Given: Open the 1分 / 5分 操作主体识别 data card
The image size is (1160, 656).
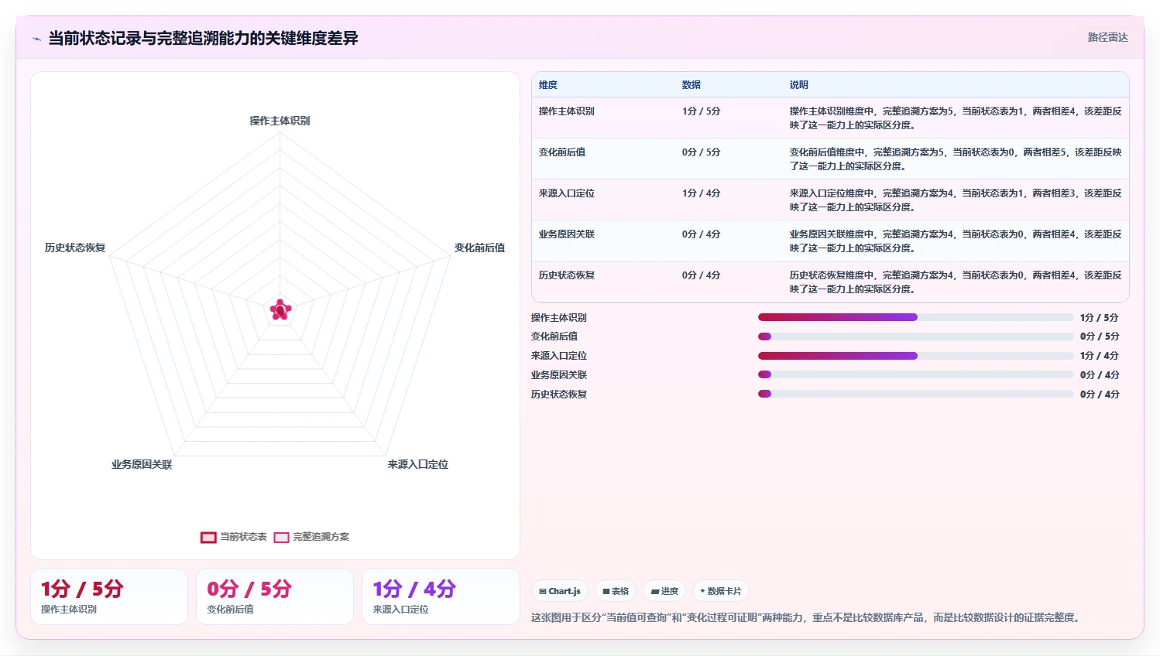Looking at the screenshot, I should [109, 596].
